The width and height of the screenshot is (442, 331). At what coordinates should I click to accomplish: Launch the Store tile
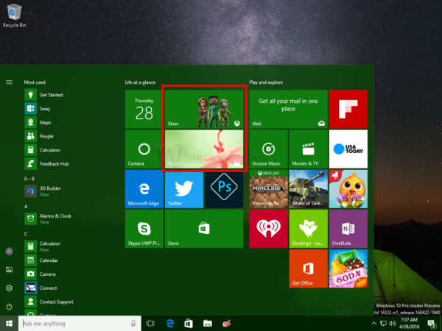pyautogui.click(x=204, y=229)
